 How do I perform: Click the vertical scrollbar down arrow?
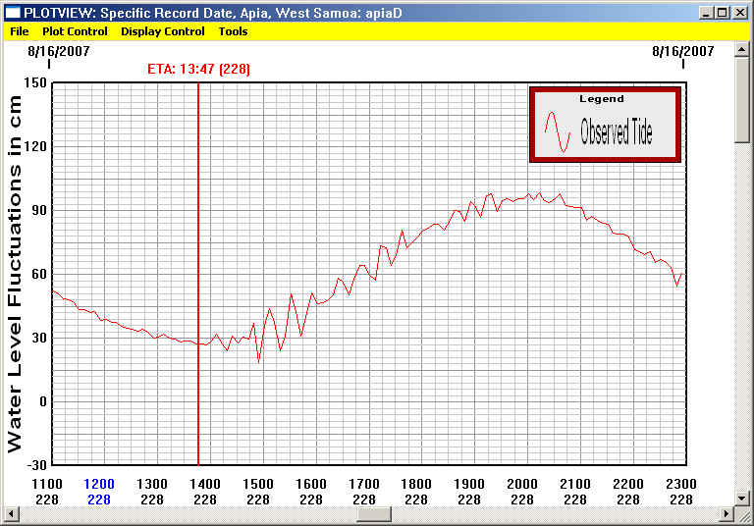[x=741, y=499]
